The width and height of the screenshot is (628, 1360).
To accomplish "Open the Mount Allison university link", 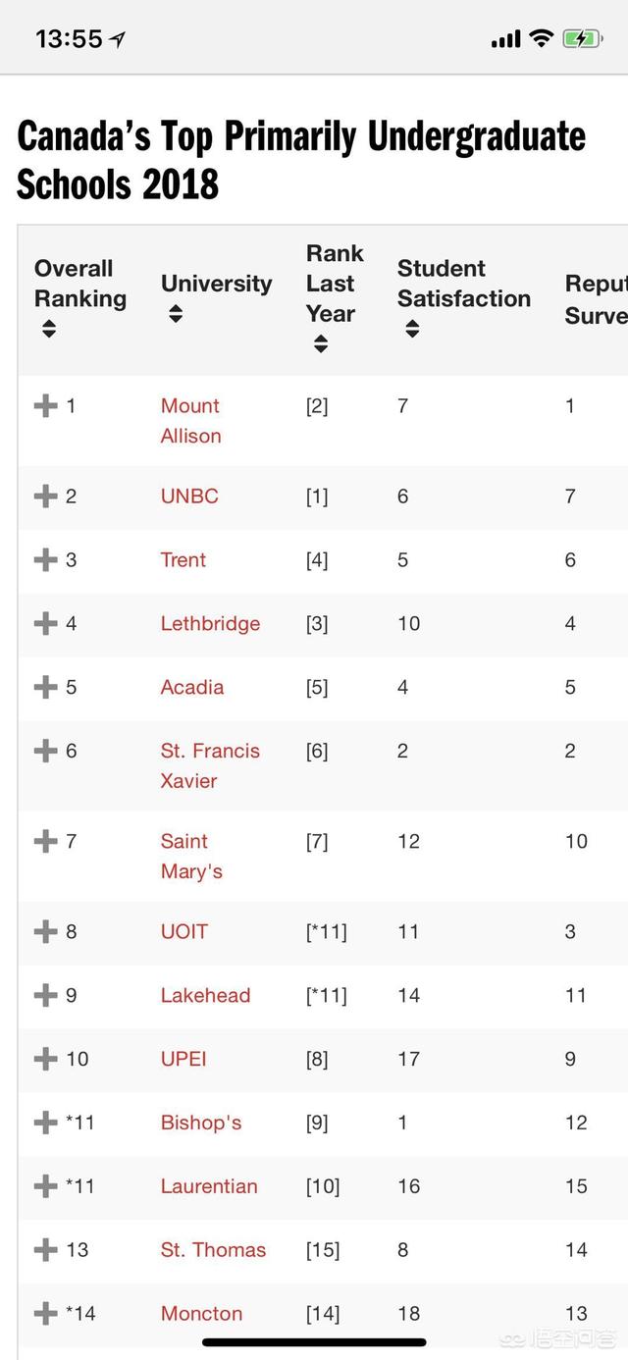I will click(190, 421).
